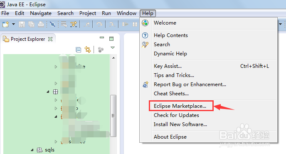Click the Suspend debug icon
Viewport: 286px width, 154px height.
pos(135,24)
